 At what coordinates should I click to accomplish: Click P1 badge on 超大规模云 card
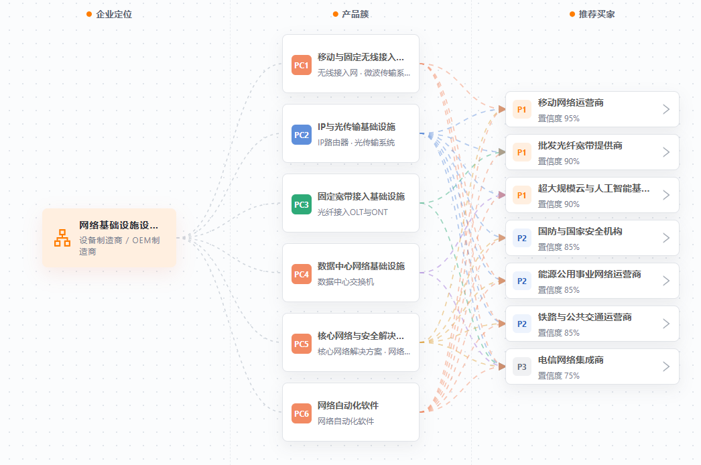[x=521, y=196]
